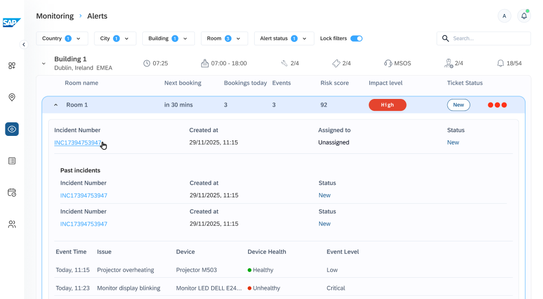Viewport: 543px width, 299px height.
Task: Open the list view sidebar icon
Action: pos(12,161)
